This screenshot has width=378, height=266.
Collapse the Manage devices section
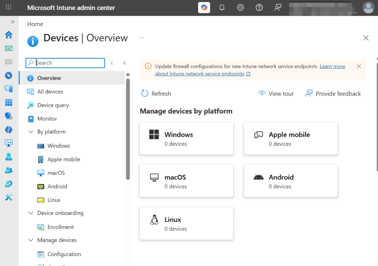(31, 240)
